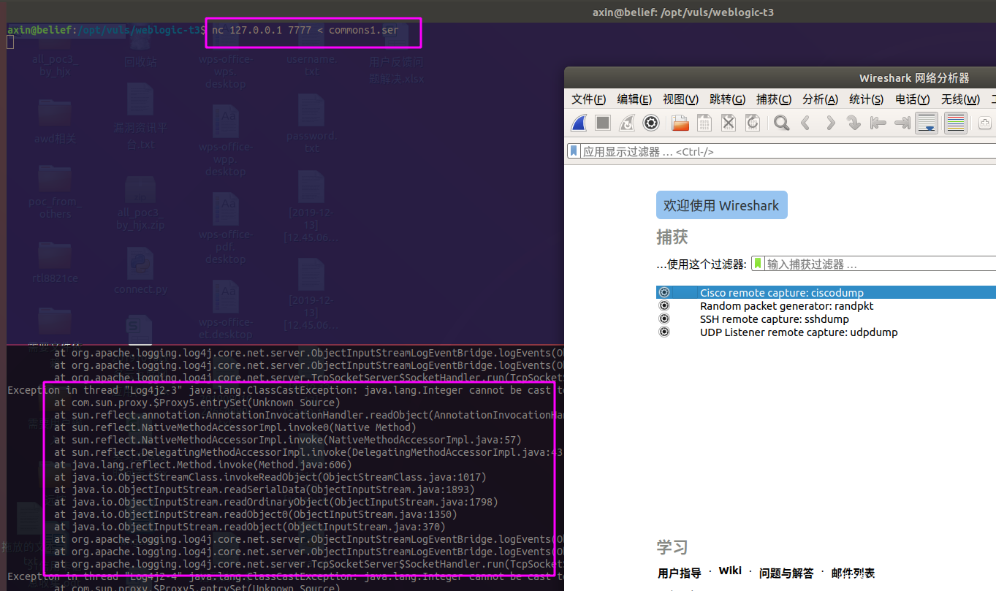This screenshot has width=996, height=591.
Task: Zoom in toolbar icon in Wireshark
Action: (985, 123)
